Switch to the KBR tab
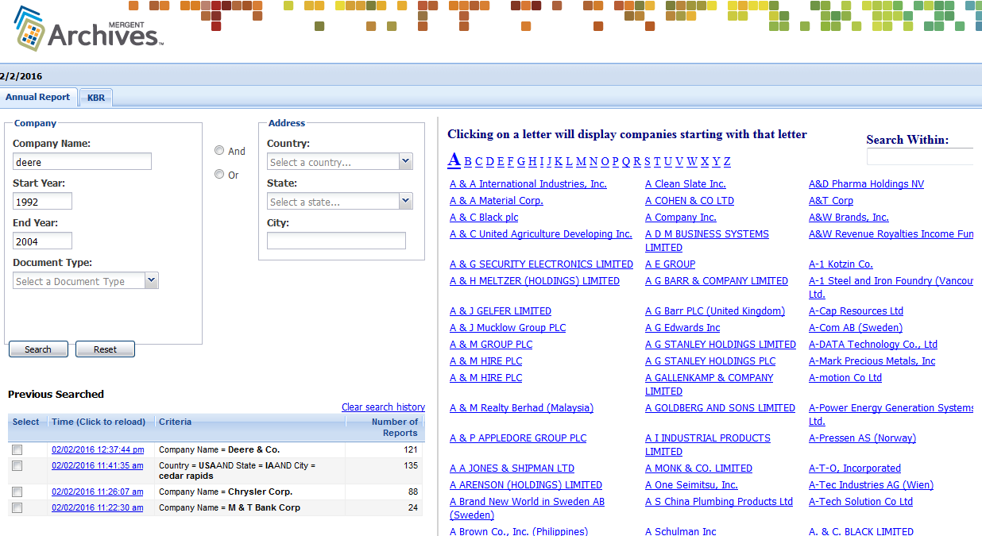Image resolution: width=982 pixels, height=536 pixels. pos(96,98)
